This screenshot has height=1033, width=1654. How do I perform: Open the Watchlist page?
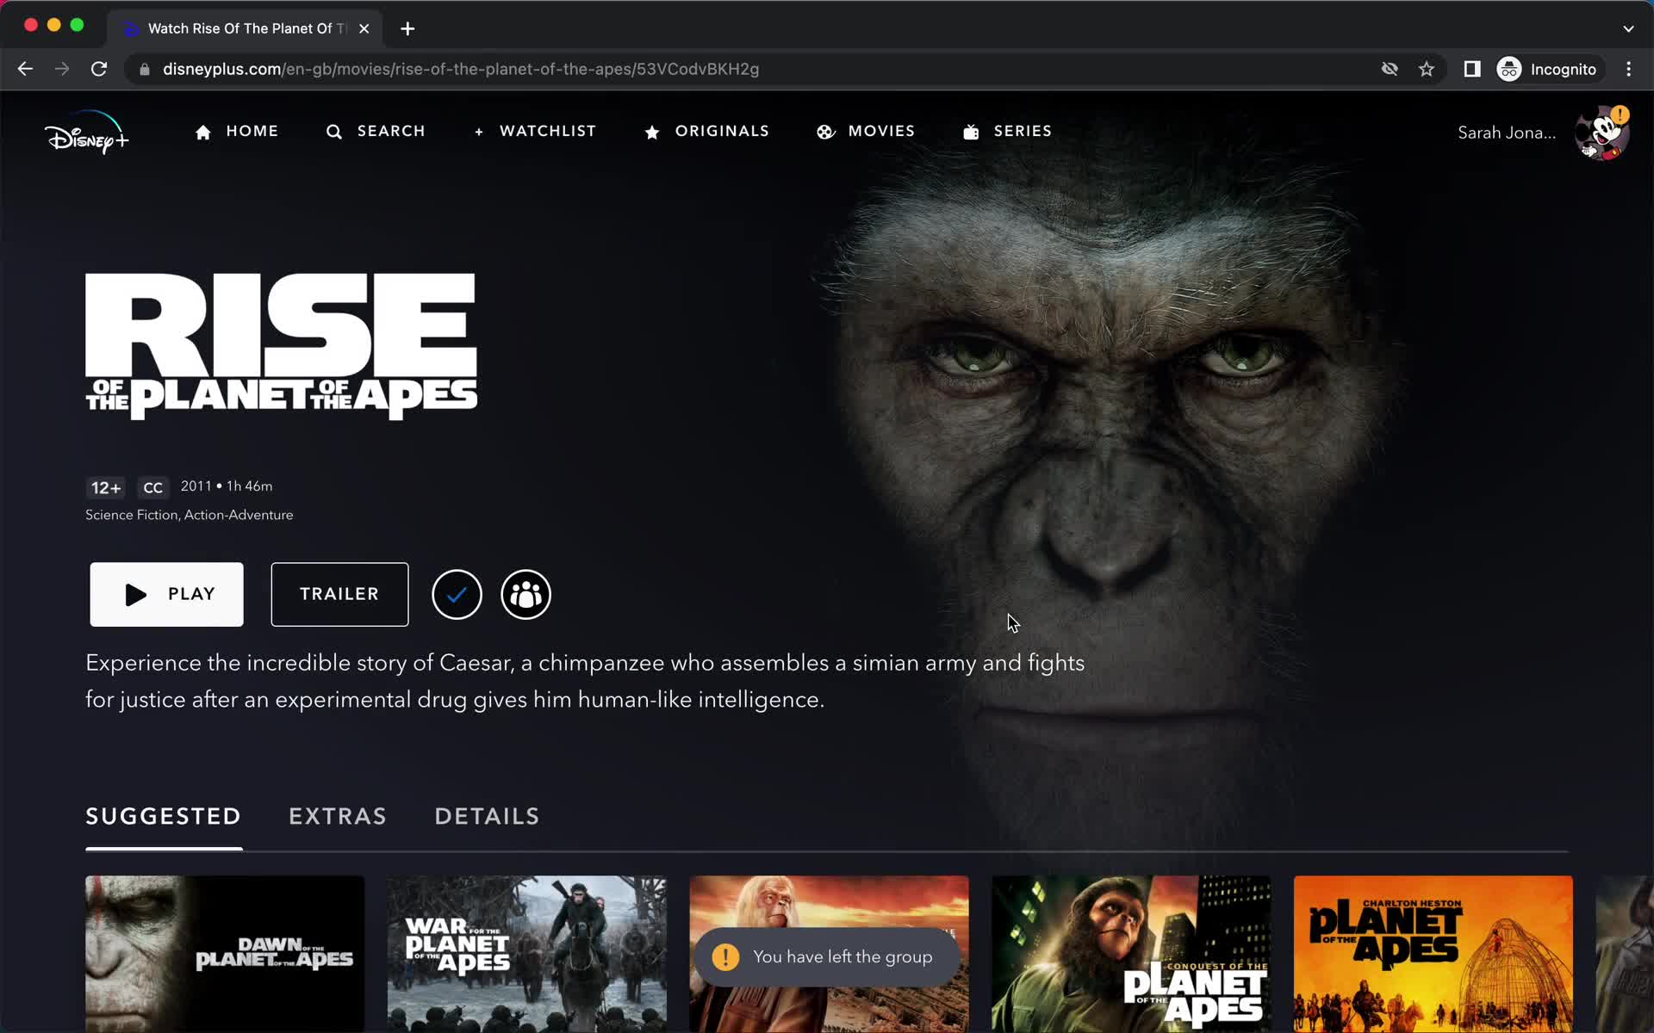(535, 131)
